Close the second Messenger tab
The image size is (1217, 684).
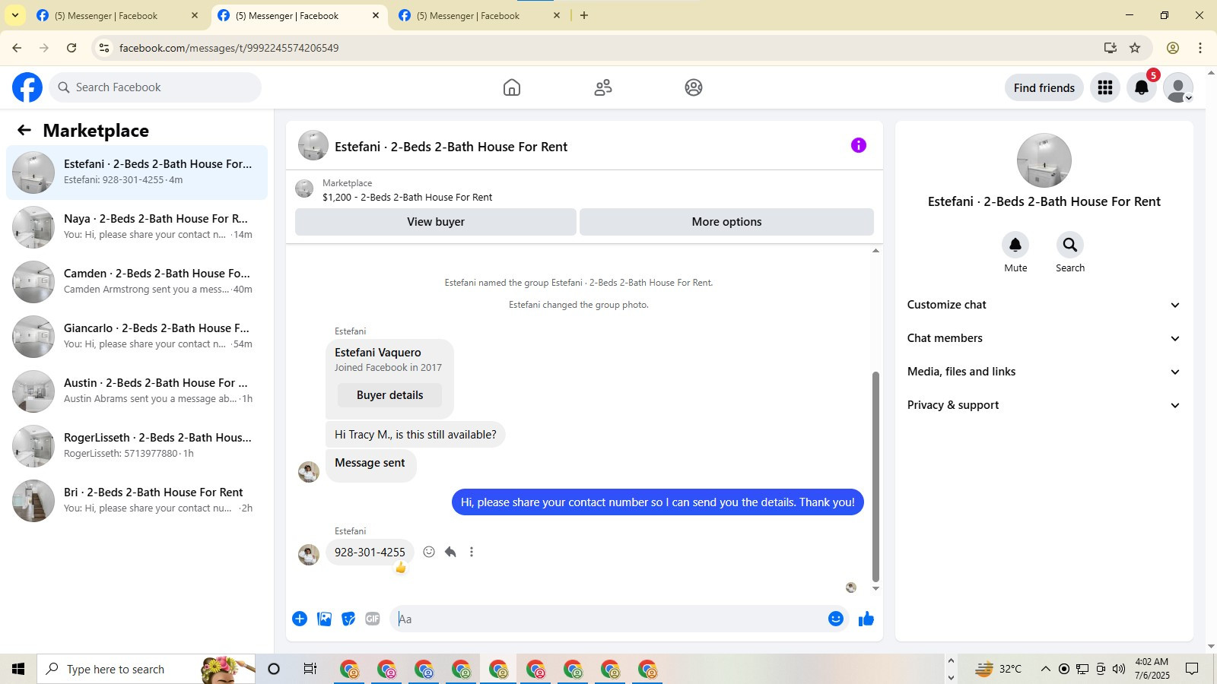point(376,15)
